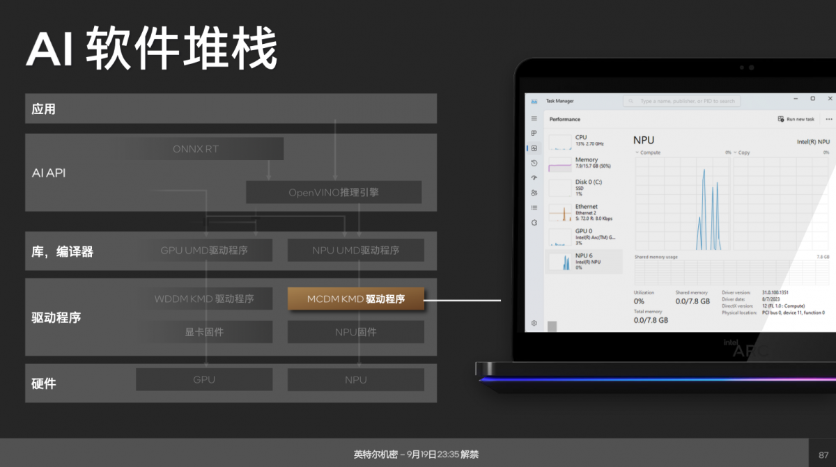
Task: Click the slide title AI 软件堆栈
Action: [x=152, y=49]
